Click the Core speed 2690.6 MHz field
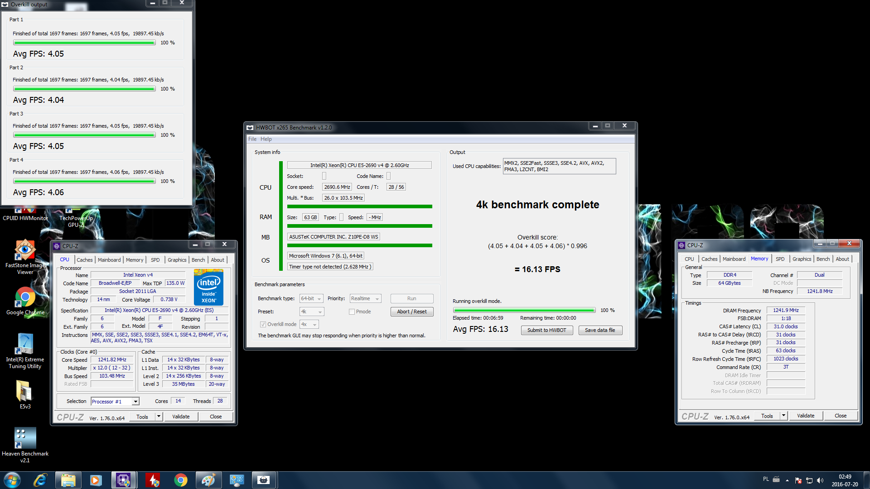The height and width of the screenshot is (489, 870). coord(337,187)
